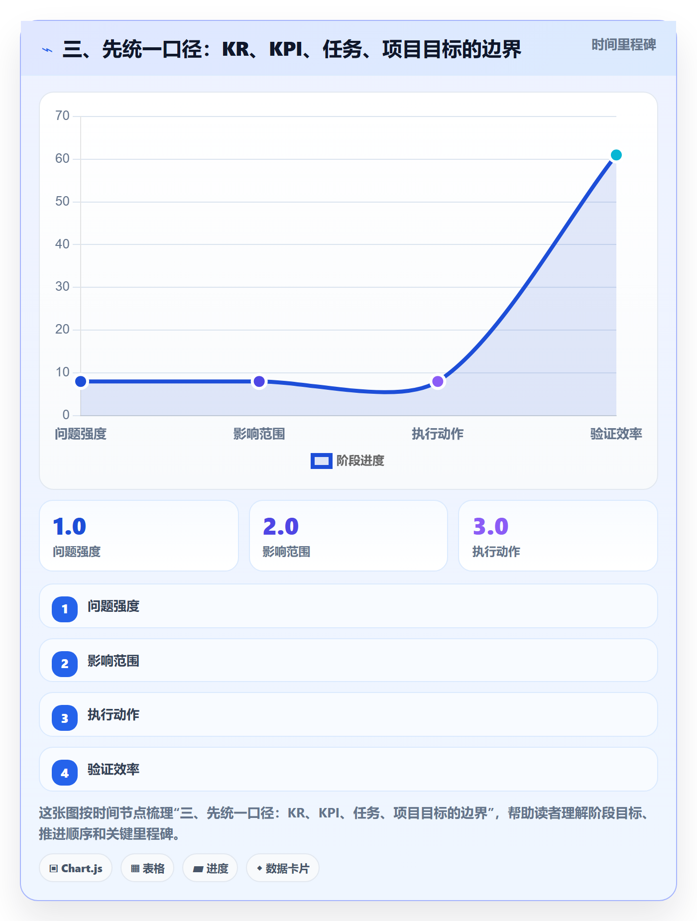Click the number 2 badge for 影响范围
The height and width of the screenshot is (921, 697).
(65, 664)
